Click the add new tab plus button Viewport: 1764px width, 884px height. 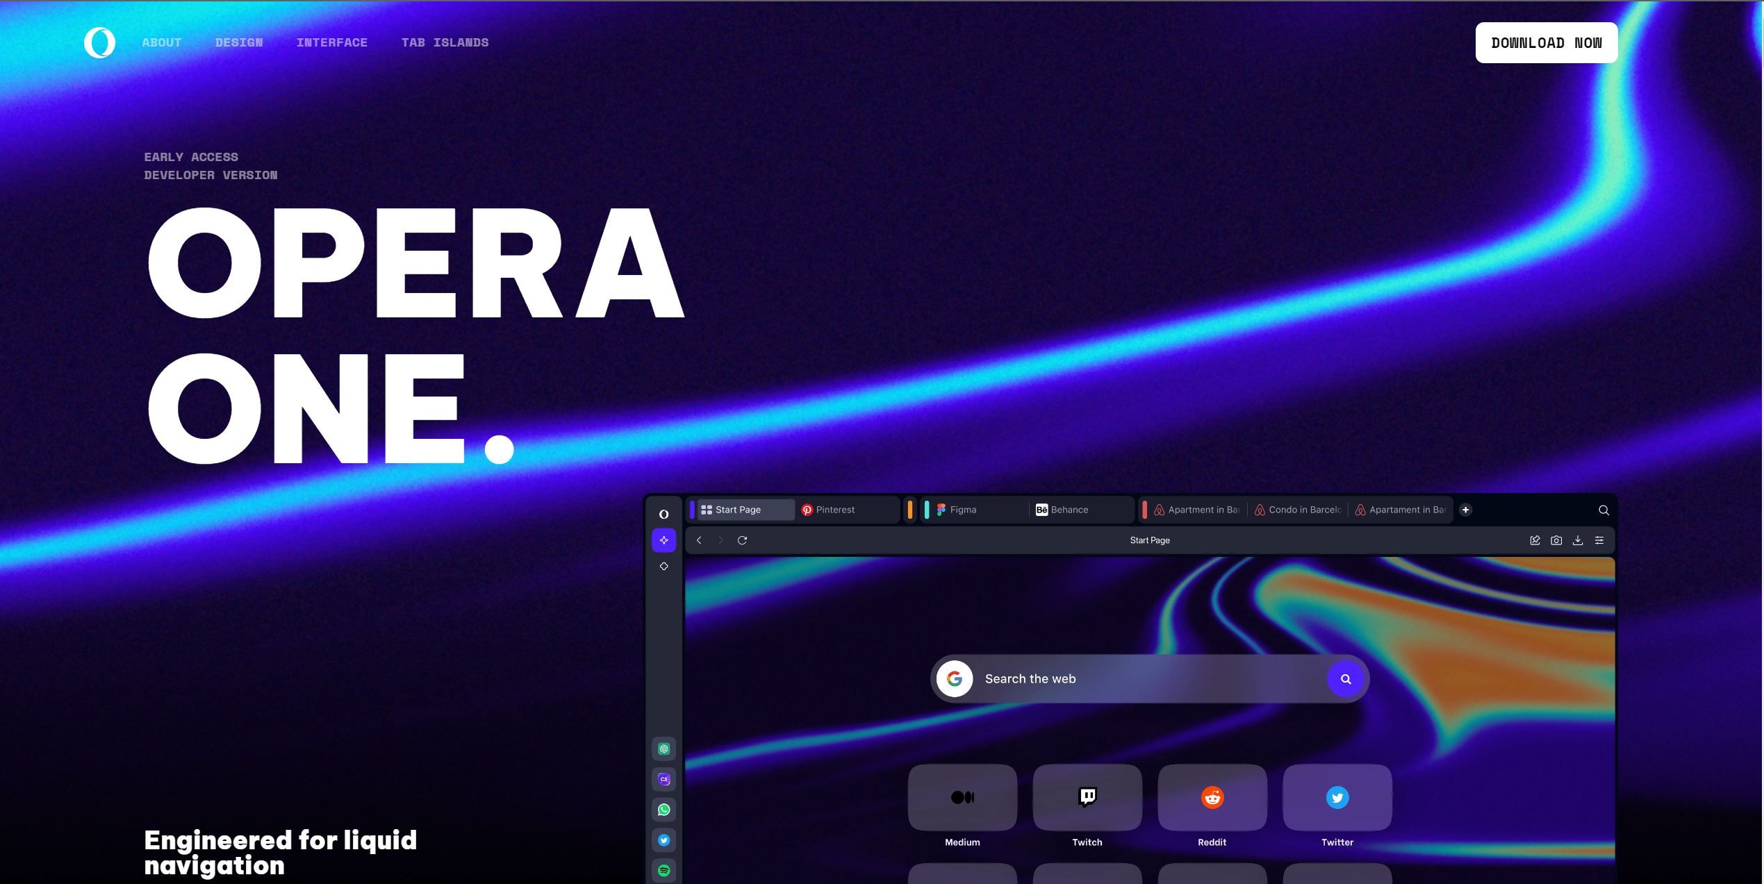coord(1465,510)
